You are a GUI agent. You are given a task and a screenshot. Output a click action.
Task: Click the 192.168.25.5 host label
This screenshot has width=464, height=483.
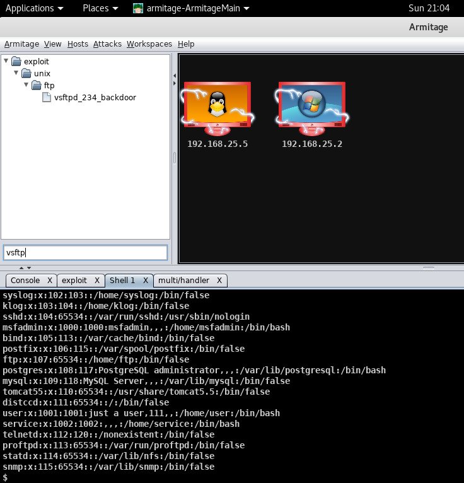217,144
